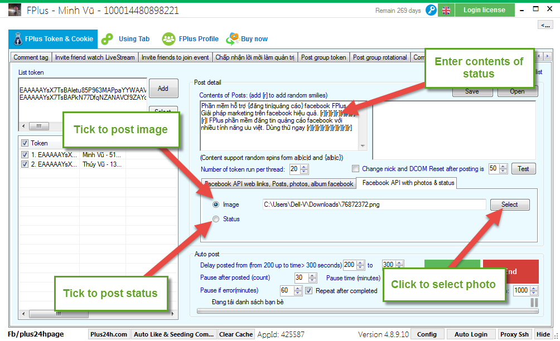
Task: Click the List token text box
Action: (83, 100)
